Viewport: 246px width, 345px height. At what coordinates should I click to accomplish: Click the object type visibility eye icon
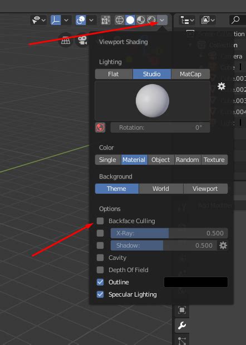click(36, 20)
